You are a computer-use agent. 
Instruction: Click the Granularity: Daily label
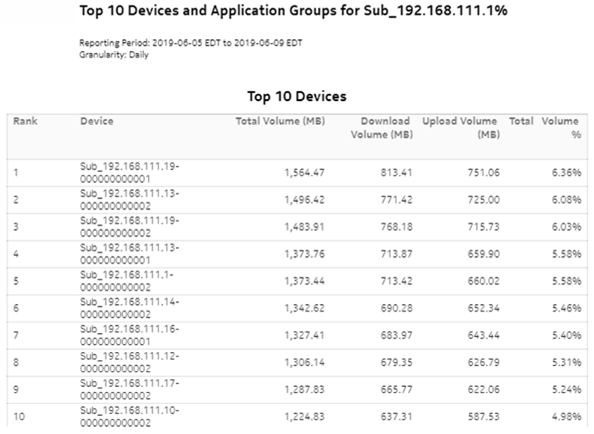(x=116, y=55)
